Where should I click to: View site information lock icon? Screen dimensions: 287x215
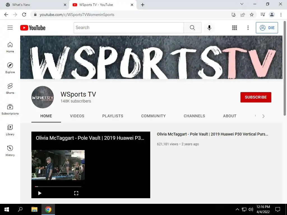(35, 15)
